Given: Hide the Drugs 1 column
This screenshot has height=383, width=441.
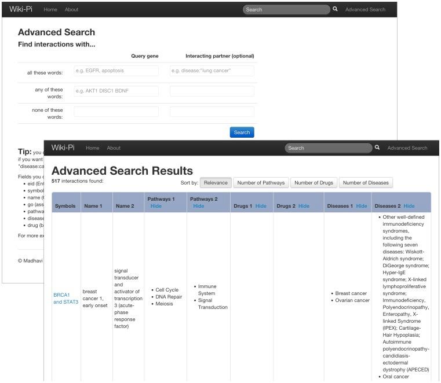Looking at the screenshot, I should pos(261,206).
